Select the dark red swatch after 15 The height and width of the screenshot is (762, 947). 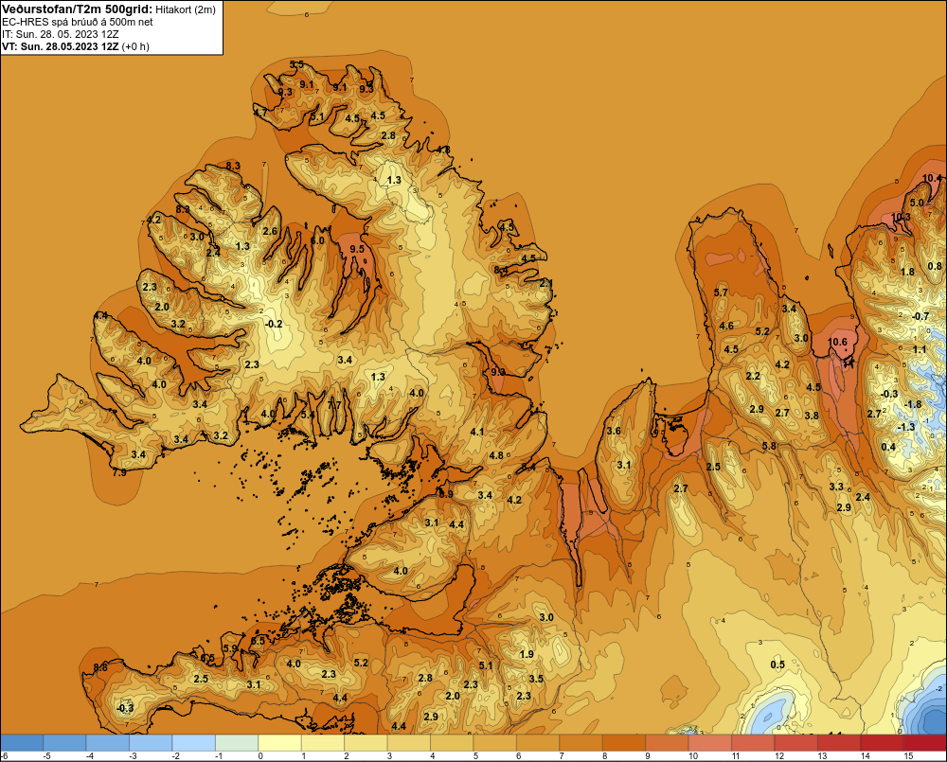click(x=924, y=743)
